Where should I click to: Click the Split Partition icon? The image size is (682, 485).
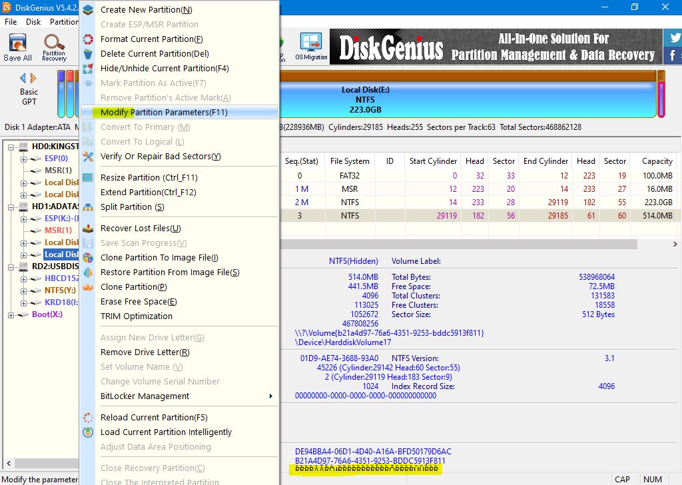(88, 207)
